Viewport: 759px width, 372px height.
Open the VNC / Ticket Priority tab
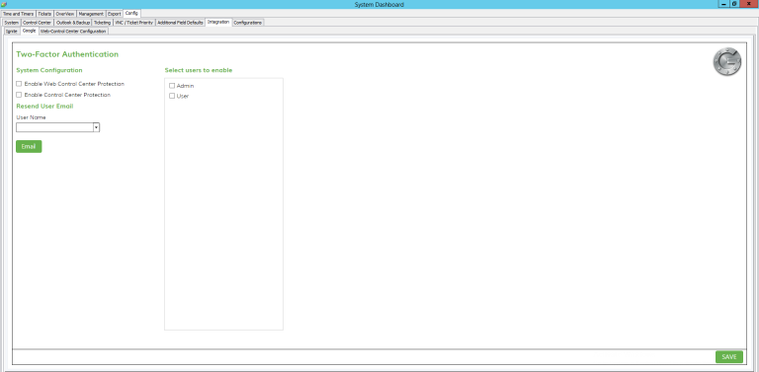[134, 23]
